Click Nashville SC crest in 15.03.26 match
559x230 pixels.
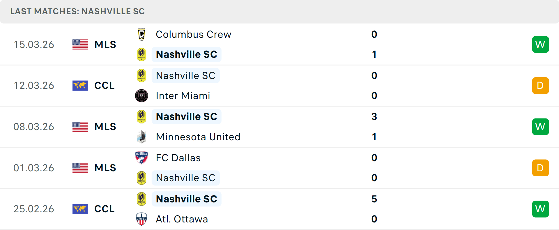141,54
